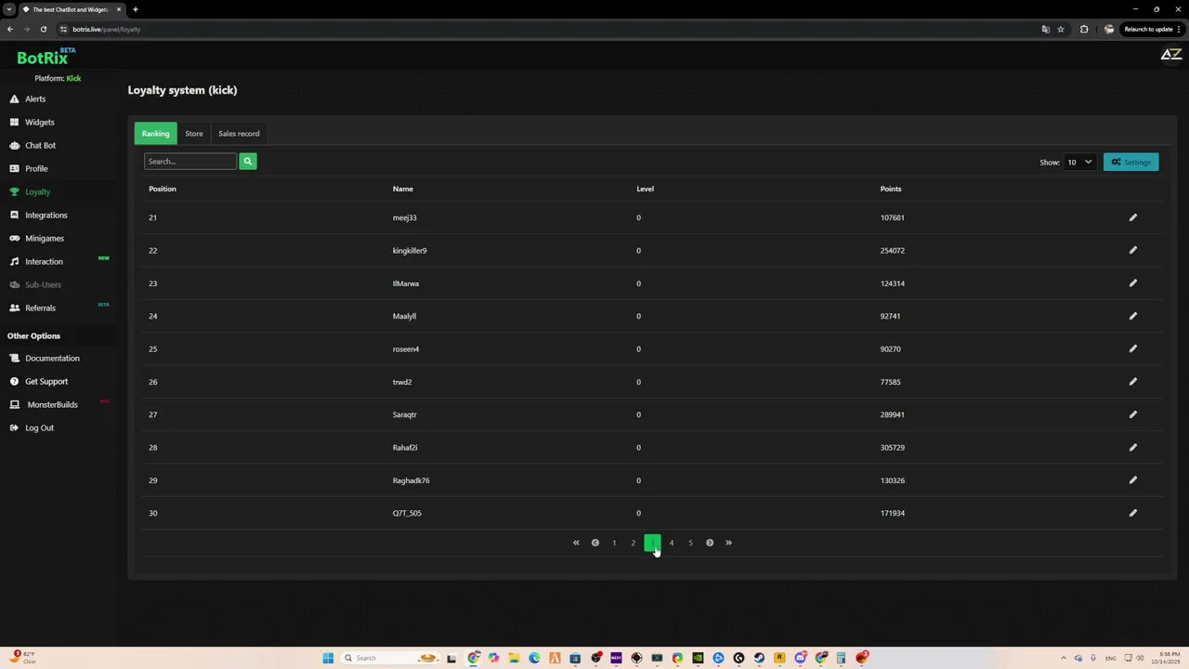Select the points value 305729
Viewport: 1189px width, 669px height.
[x=893, y=447]
